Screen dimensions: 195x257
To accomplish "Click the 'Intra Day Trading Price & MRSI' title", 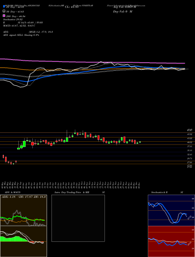I will [80, 192].
